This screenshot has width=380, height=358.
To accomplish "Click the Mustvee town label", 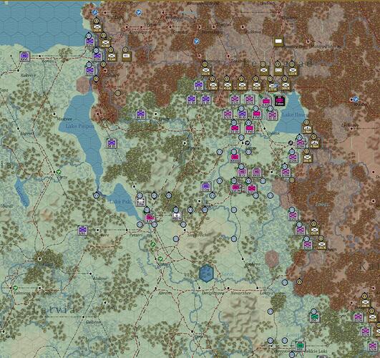I will point(64,119).
